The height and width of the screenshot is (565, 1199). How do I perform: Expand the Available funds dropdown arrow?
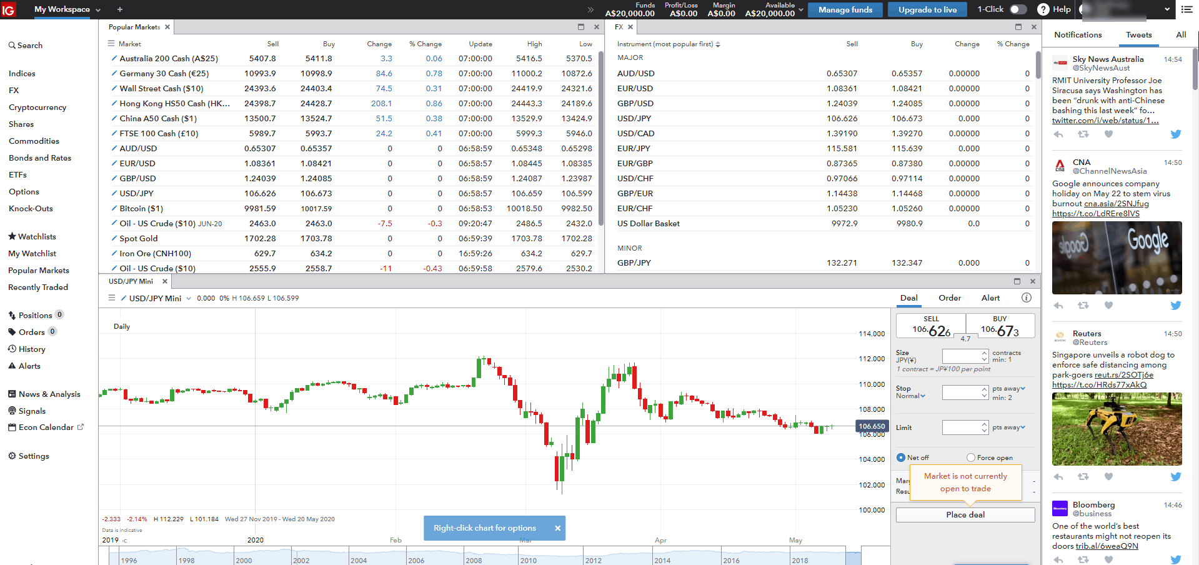801,10
